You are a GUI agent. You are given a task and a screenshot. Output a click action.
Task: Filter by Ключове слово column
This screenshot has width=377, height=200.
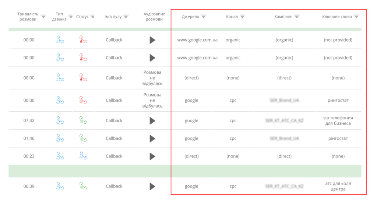tap(356, 16)
